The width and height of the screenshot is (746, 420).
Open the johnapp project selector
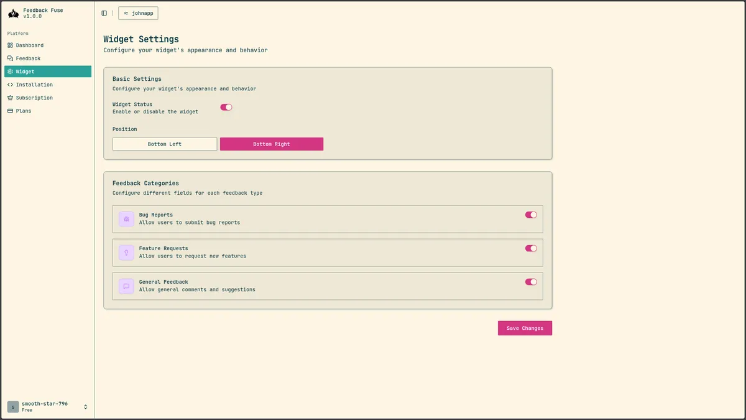point(137,12)
